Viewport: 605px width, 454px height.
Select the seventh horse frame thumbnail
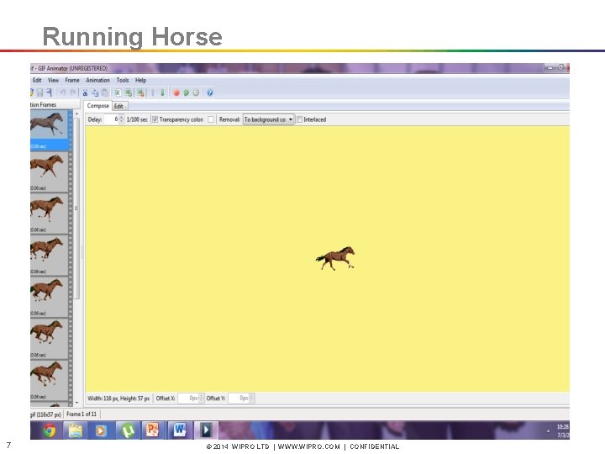(x=49, y=380)
